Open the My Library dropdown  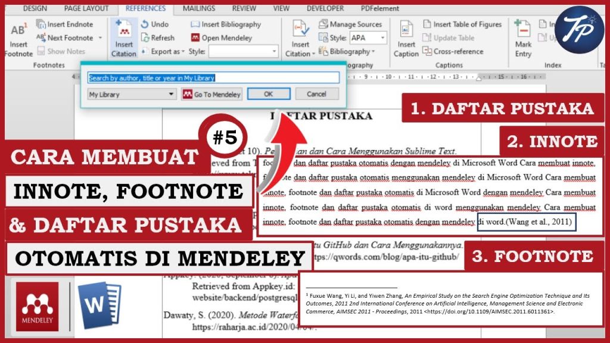pos(132,94)
